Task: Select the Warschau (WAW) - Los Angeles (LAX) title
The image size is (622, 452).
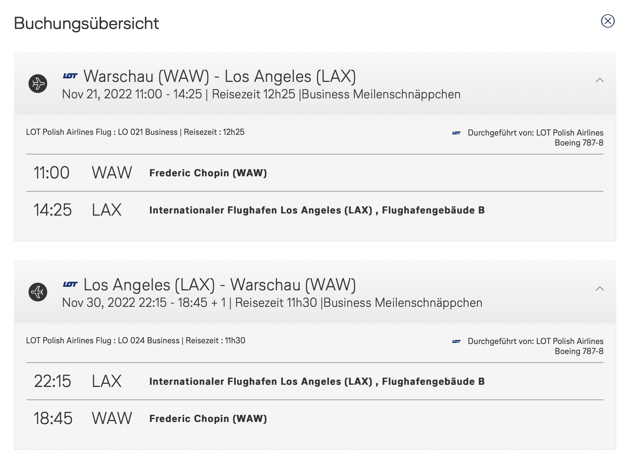Action: click(220, 77)
